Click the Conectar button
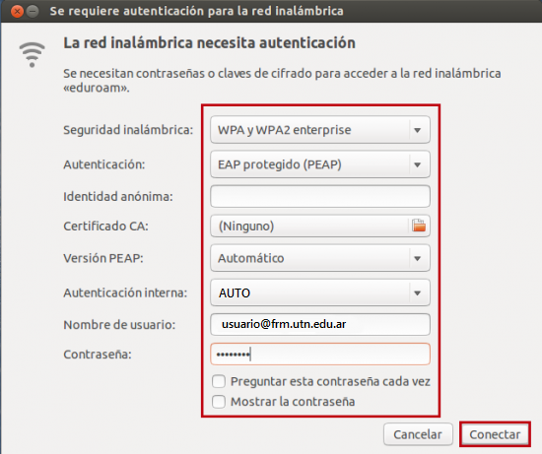 (x=495, y=434)
